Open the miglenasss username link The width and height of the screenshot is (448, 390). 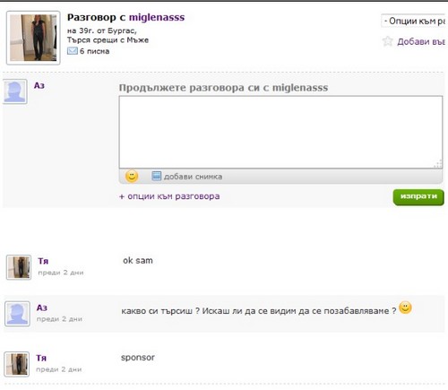tap(157, 17)
